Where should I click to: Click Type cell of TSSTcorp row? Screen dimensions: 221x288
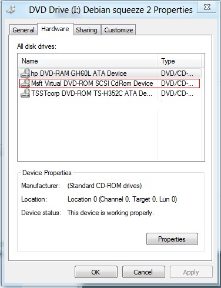point(177,93)
